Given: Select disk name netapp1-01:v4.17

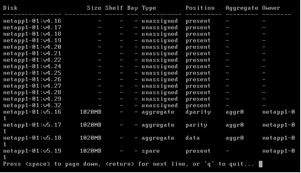Looking at the screenshot, I should pos(32,28).
